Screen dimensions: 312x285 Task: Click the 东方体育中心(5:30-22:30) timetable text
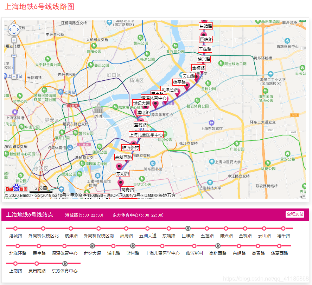click(x=138, y=215)
